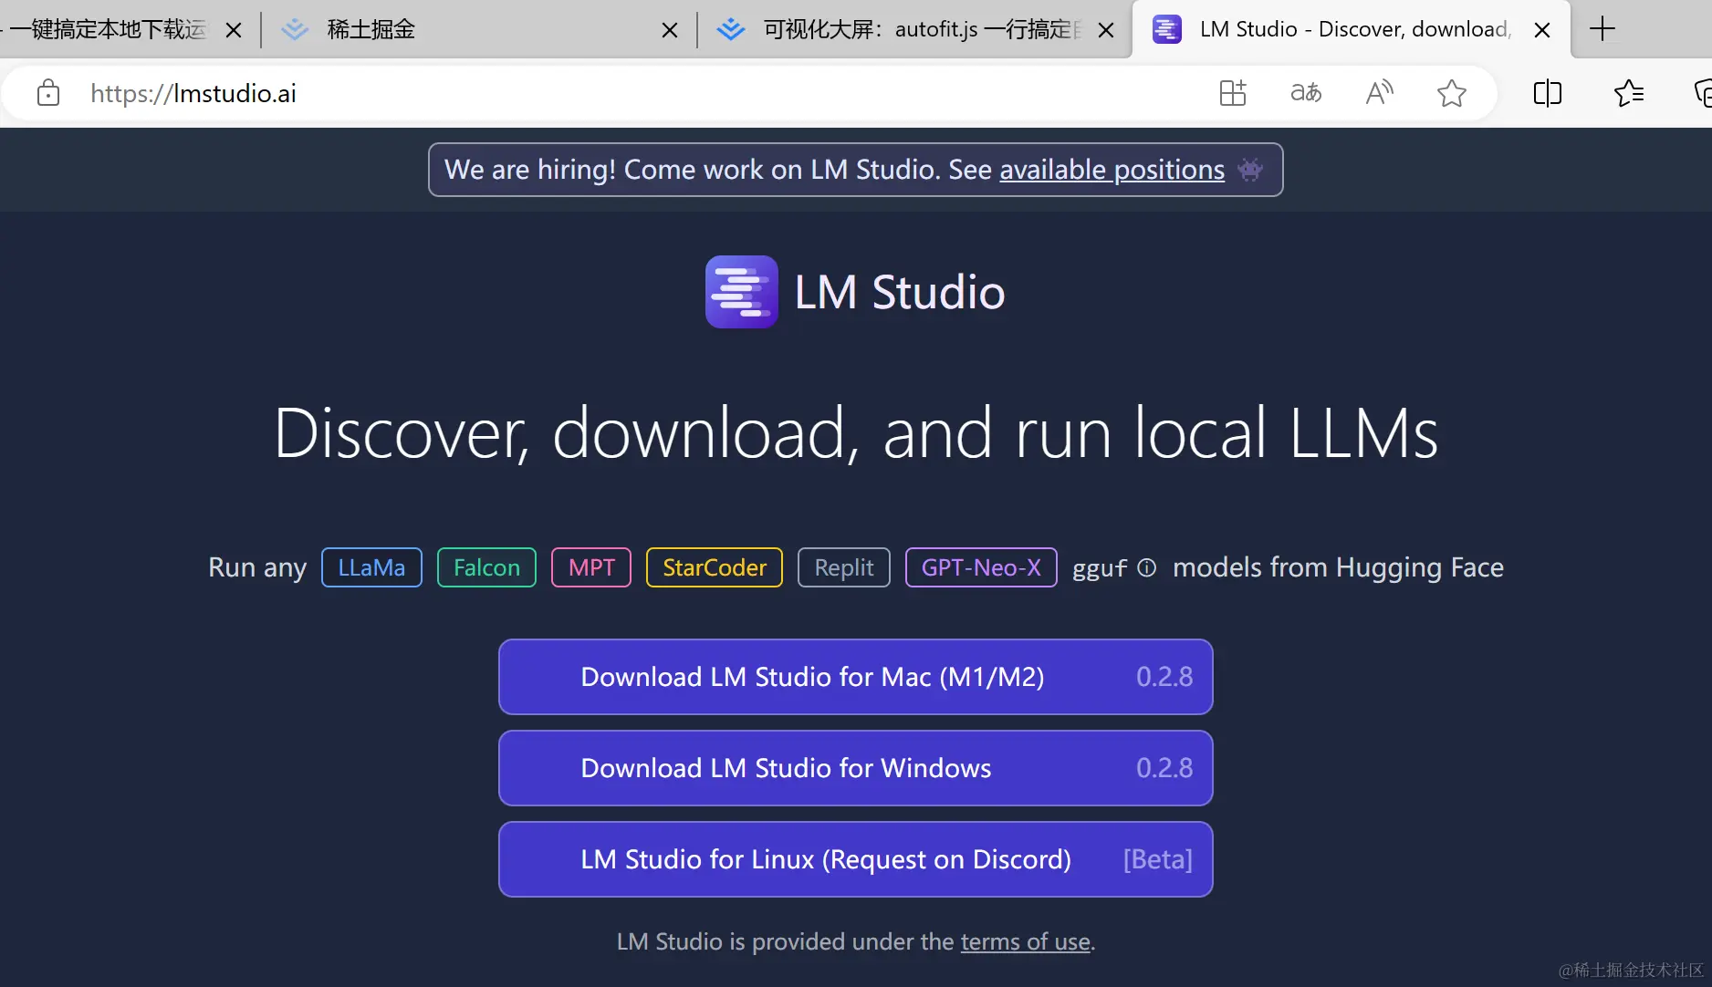This screenshot has width=1712, height=987.
Task: Click the Replit model tag
Action: click(x=844, y=567)
